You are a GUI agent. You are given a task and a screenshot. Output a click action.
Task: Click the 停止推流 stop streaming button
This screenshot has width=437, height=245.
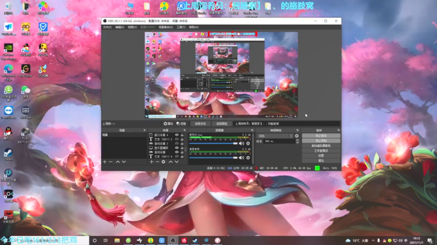point(321,136)
